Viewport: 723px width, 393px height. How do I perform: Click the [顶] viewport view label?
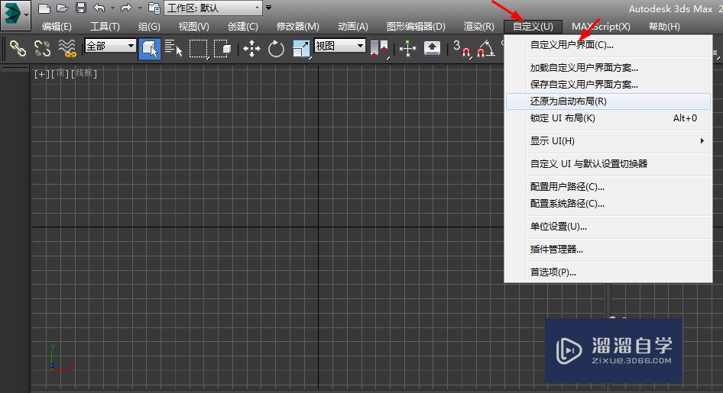pos(60,73)
